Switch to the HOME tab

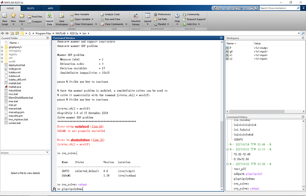tap(10, 8)
